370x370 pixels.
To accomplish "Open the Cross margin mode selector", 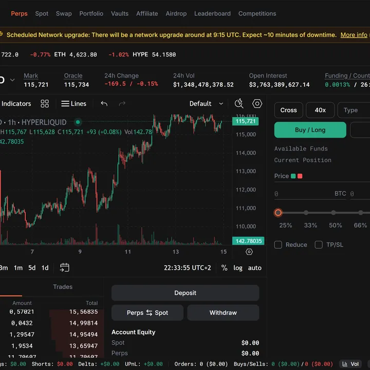I will pos(288,110).
